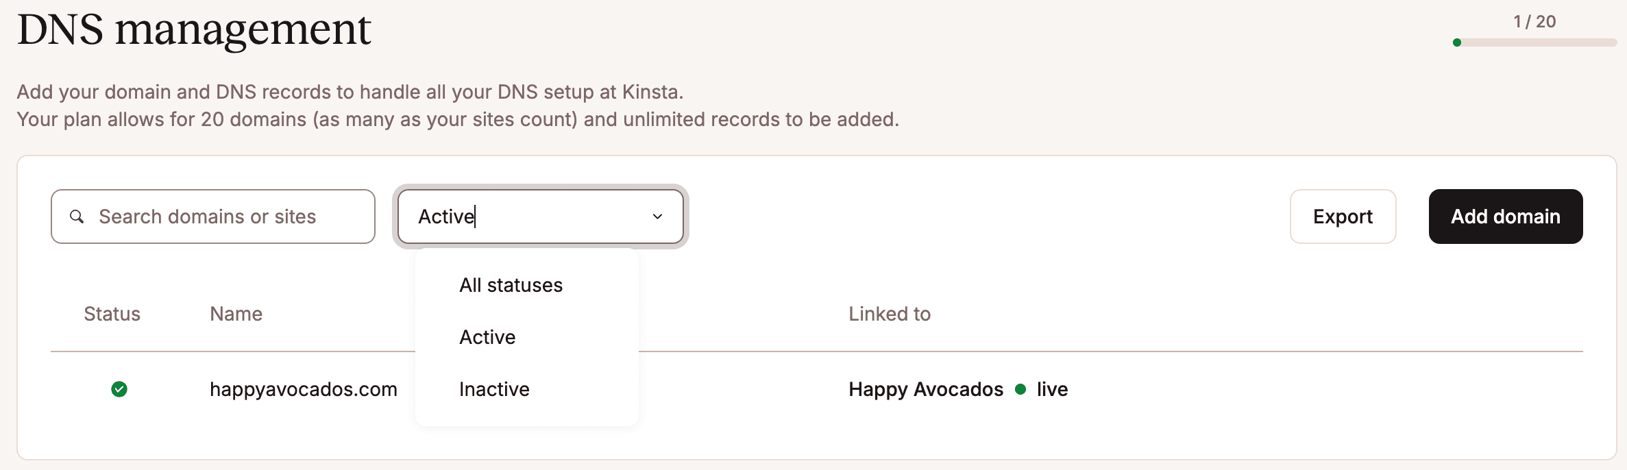Click the green checkmark status icon for happyavocados.com
The height and width of the screenshot is (470, 1627).
[119, 389]
